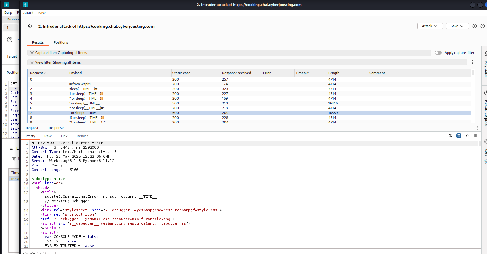
Task: Click the 'Server: Werkzeug/3.1.3' header line
Action: click(x=73, y=161)
